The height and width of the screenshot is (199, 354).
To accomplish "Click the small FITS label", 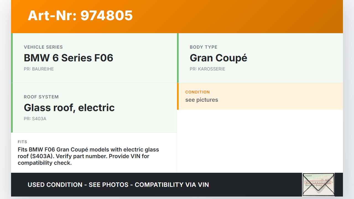I will [x=22, y=142].
